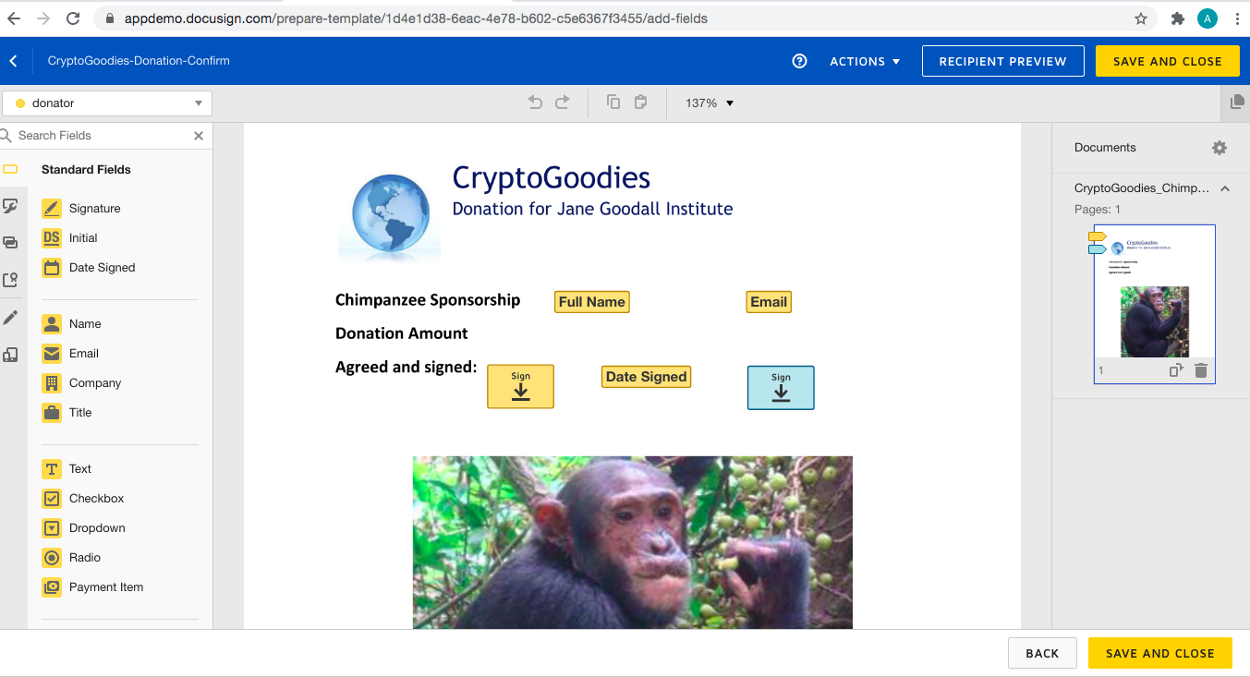Click the copy icon in toolbar
Image resolution: width=1250 pixels, height=677 pixels.
click(x=613, y=103)
